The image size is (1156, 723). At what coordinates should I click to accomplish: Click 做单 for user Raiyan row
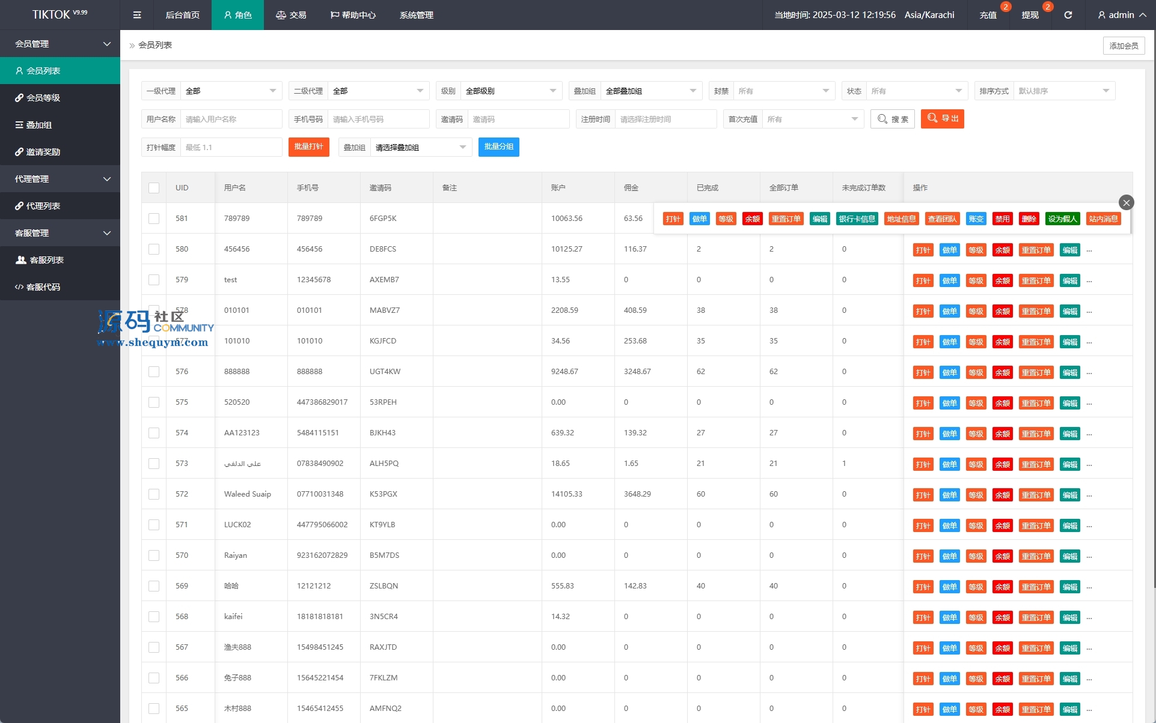click(x=949, y=556)
